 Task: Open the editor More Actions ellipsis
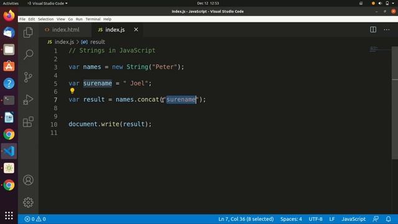[387, 29]
